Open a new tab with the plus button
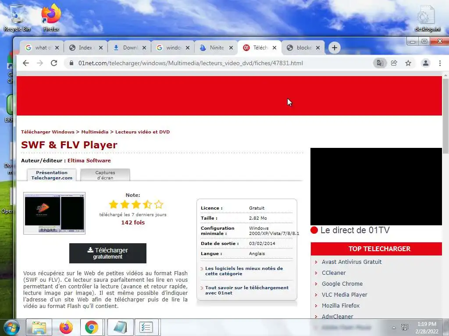Viewport: 449px width, 336px height. pyautogui.click(x=335, y=48)
